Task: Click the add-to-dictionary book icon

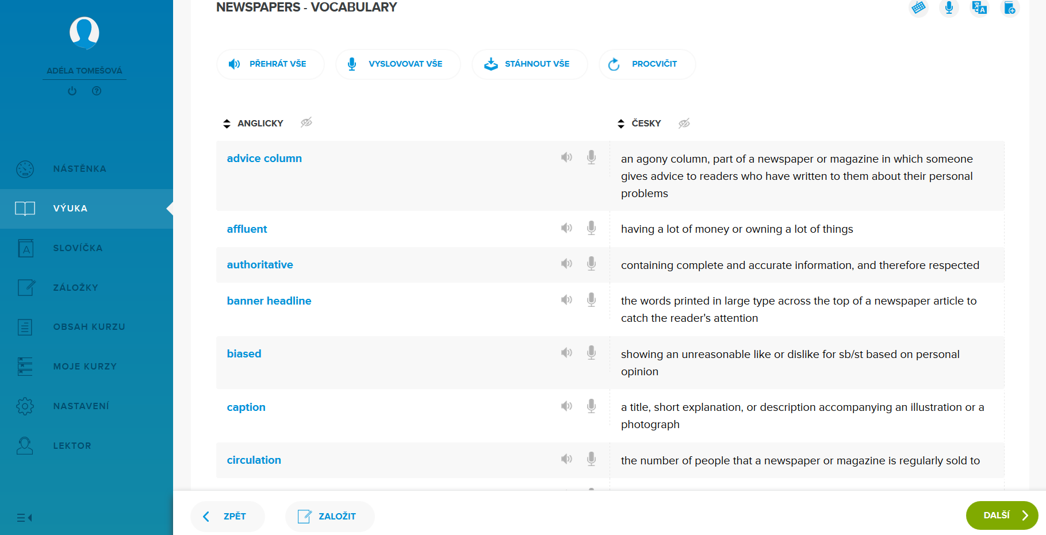Action: [x=1009, y=8]
